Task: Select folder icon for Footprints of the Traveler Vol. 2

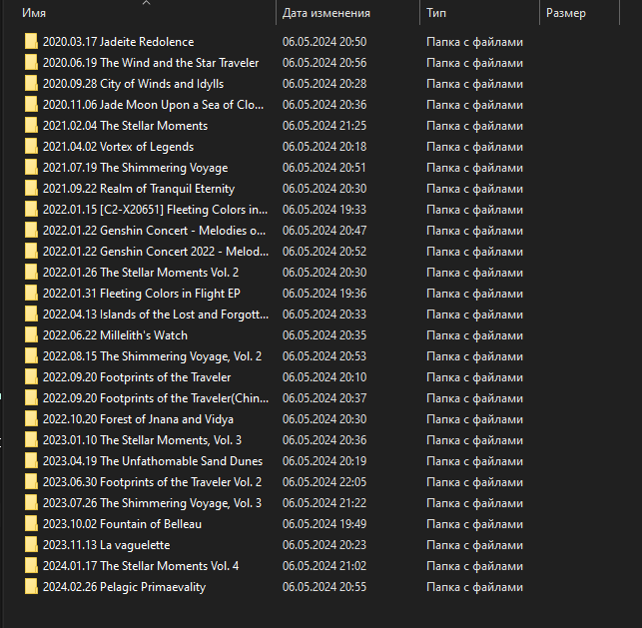Action: coord(31,482)
